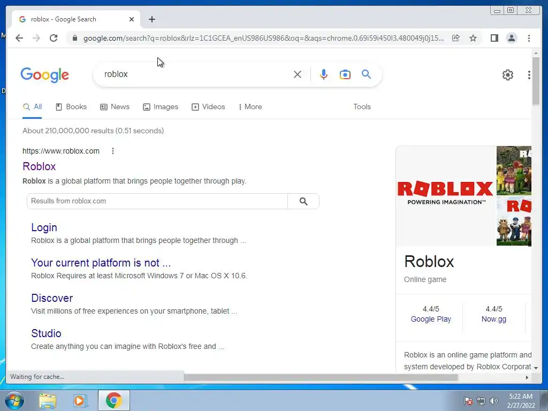
Task: Search by image with the camera icon
Action: (345, 74)
